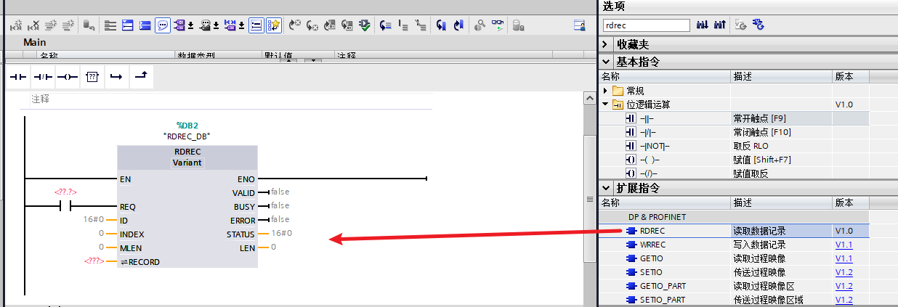Open the V1.2 version link for SETIO
898x307 pixels.
[x=844, y=272]
